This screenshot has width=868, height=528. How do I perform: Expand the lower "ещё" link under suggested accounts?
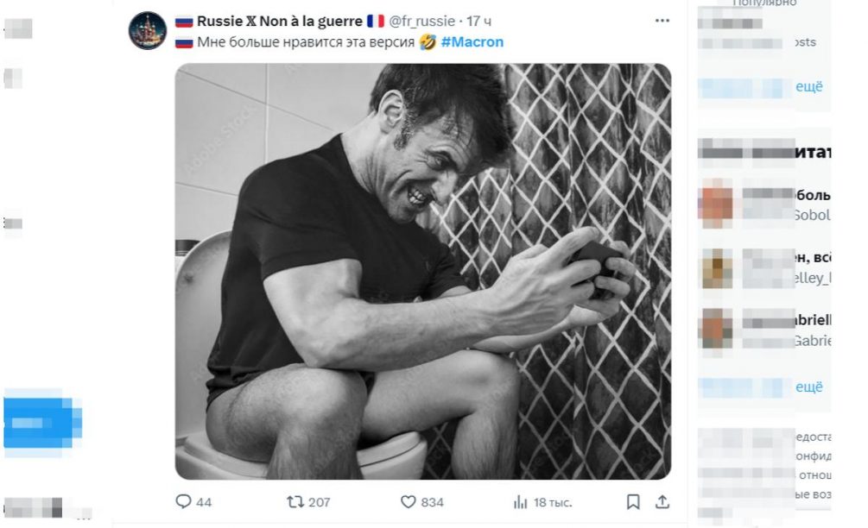pos(809,387)
